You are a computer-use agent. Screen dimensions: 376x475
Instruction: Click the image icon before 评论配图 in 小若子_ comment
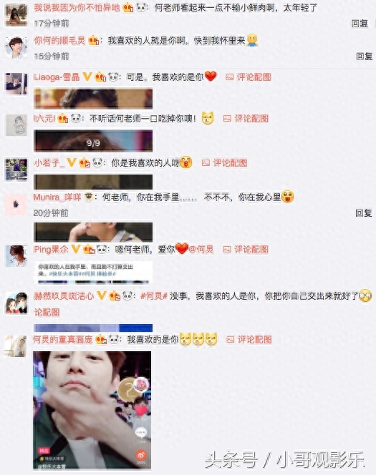(x=206, y=163)
